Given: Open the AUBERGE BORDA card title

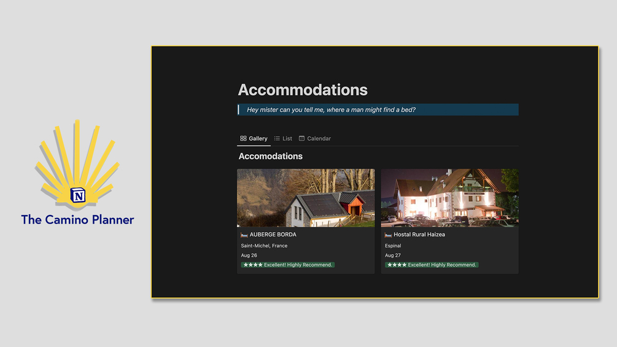Looking at the screenshot, I should pyautogui.click(x=273, y=235).
